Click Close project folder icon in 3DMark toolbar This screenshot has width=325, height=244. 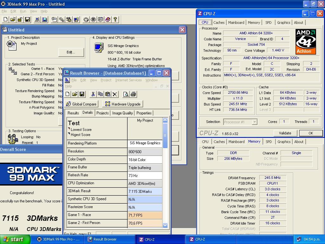20,19
